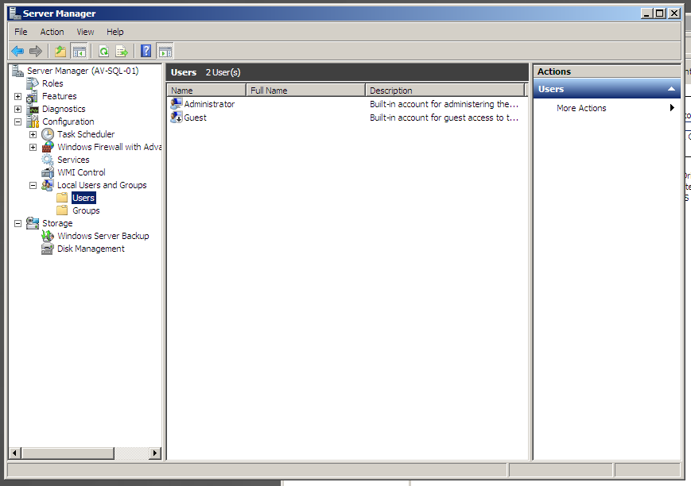Click the WMI Control icon

click(48, 172)
